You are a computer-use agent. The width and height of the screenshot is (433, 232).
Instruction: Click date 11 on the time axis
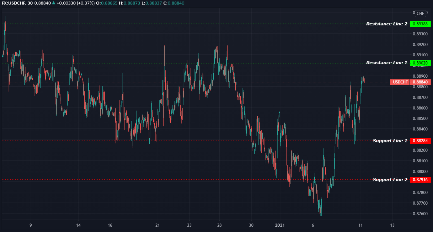[360, 225]
